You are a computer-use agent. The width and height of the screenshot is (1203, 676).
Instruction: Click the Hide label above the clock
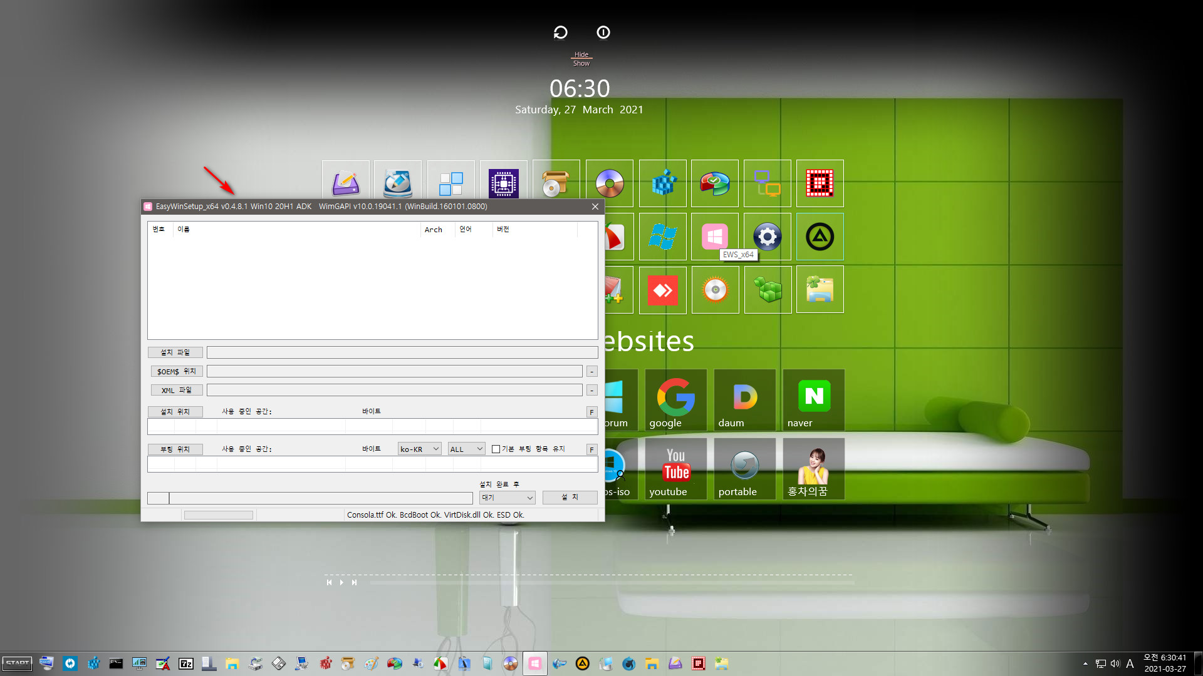[581, 54]
